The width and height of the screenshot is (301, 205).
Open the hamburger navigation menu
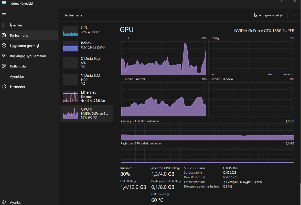tap(4, 15)
